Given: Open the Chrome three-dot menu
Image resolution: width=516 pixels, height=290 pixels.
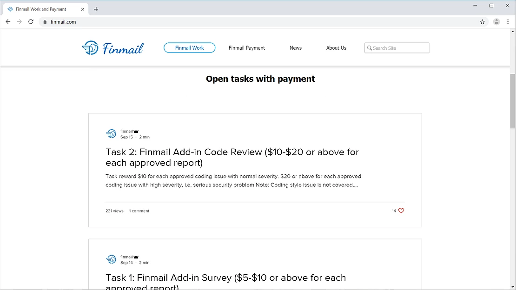Looking at the screenshot, I should click(508, 22).
